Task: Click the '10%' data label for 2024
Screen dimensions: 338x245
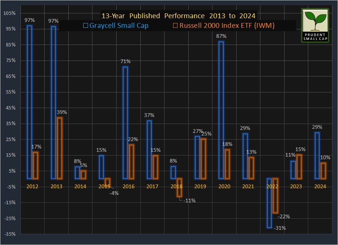Action: coord(325,157)
